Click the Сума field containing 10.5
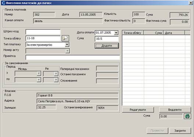Screen dimensions: 194x137 107,39
